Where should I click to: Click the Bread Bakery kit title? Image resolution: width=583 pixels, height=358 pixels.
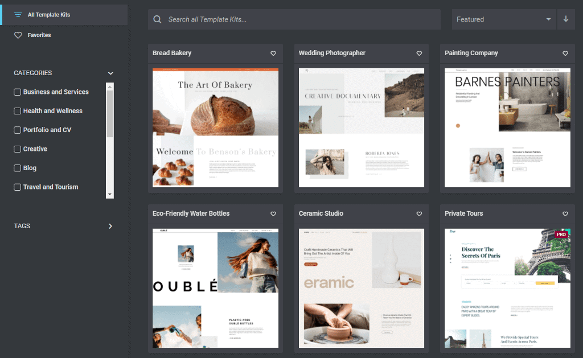[x=172, y=53]
